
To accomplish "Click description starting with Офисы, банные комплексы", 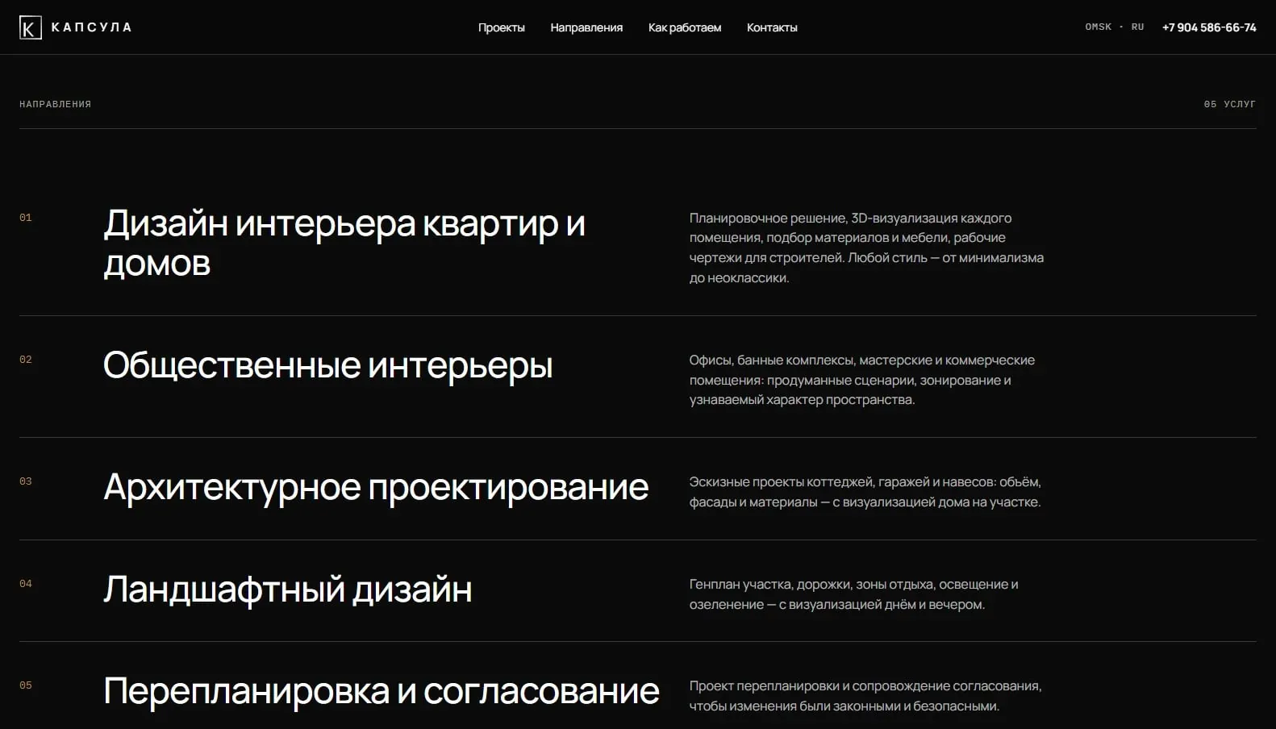I will [x=862, y=380].
